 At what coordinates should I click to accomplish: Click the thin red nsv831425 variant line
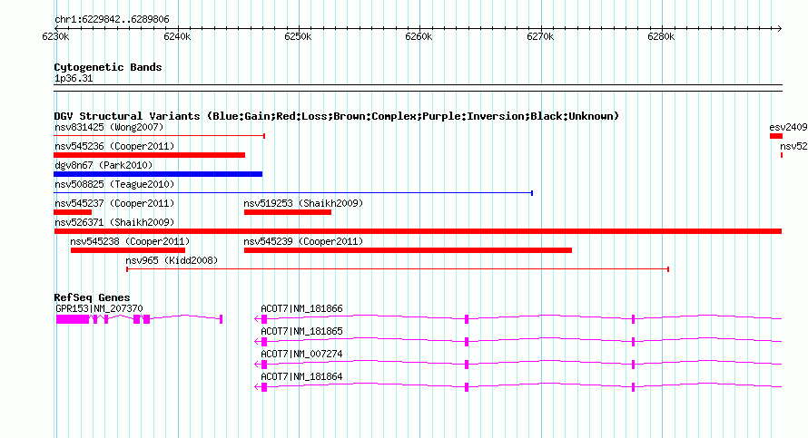tap(159, 136)
